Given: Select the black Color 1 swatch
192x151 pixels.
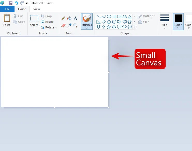Looking at the screenshot, I should click(178, 18).
